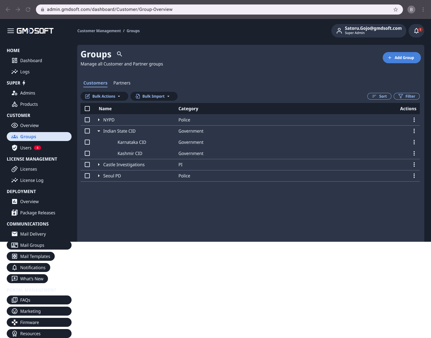Expand the Castle Investigations group
Screen dimensions: 431x338
pos(99,165)
